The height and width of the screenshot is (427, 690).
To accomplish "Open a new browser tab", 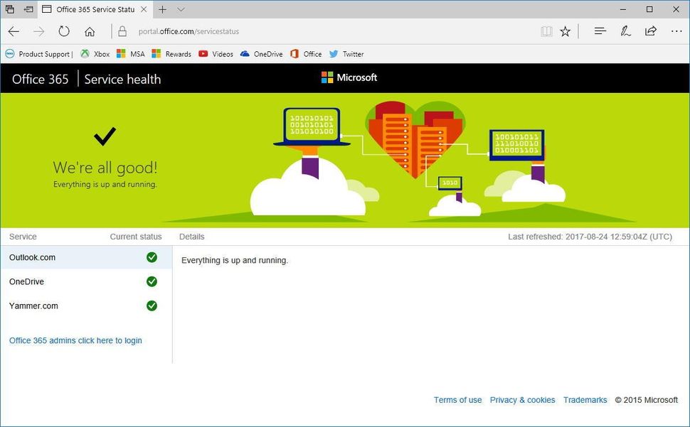I will tap(163, 10).
